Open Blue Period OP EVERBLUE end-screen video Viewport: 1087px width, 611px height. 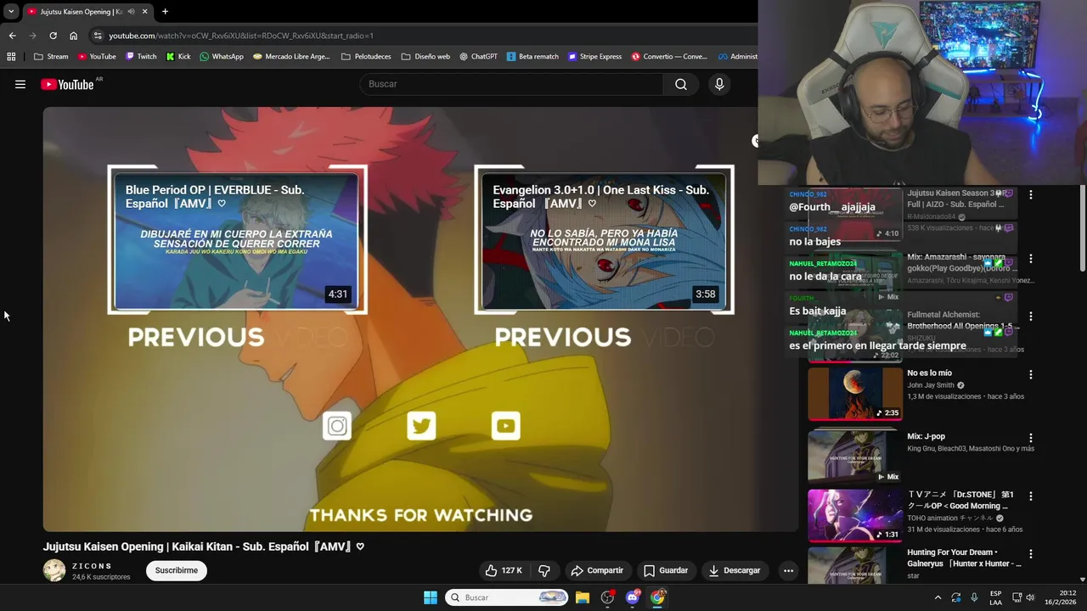tap(237, 240)
